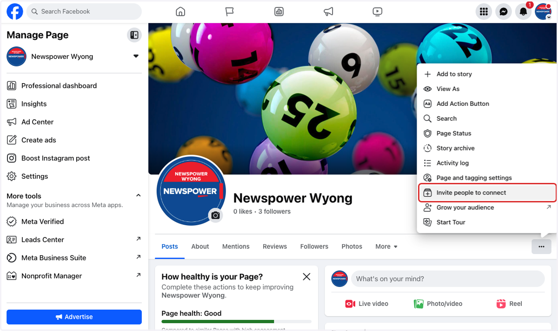Select Start Tour menu item
Viewport: 558px width, 331px height.
[x=487, y=222]
